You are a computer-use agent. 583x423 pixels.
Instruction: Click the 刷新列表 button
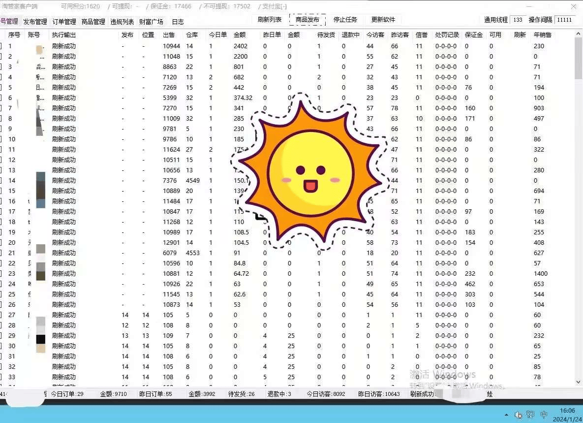[270, 19]
